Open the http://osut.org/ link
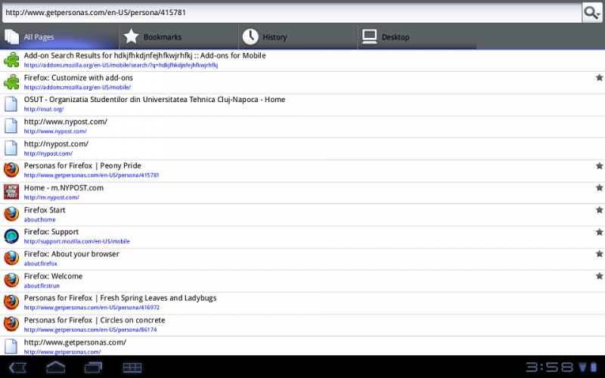 [44, 109]
